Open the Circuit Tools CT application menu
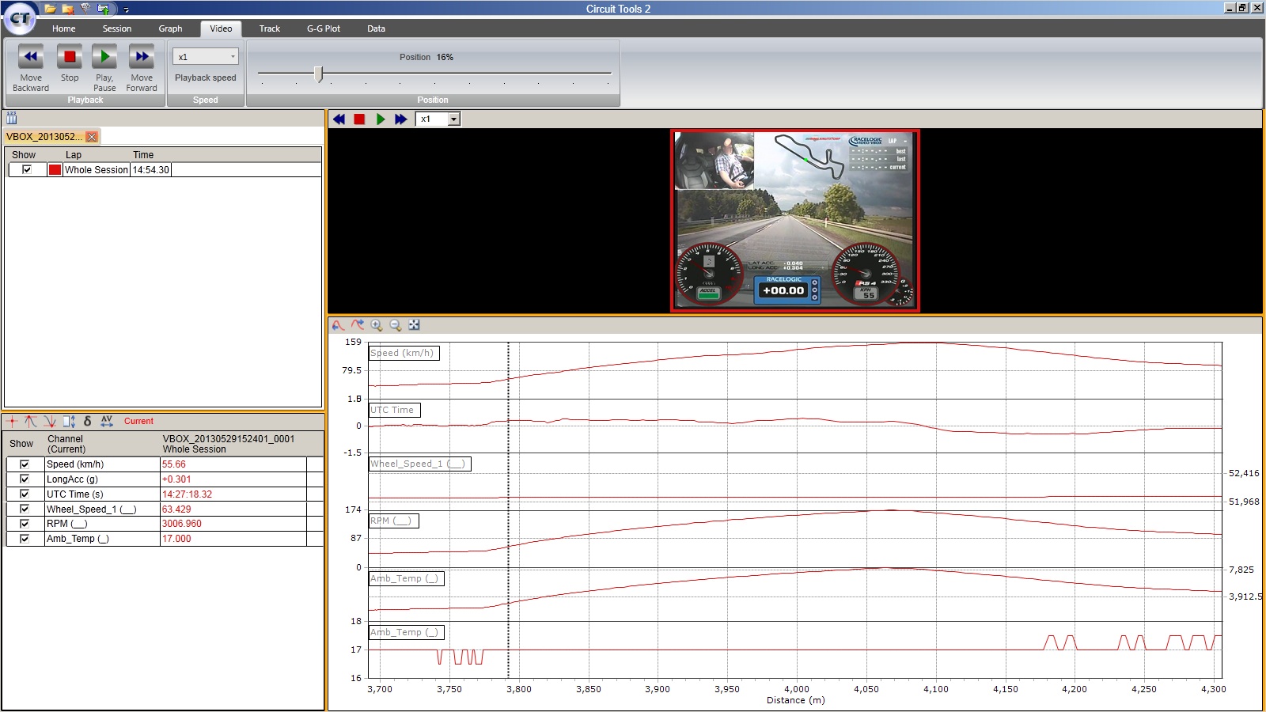This screenshot has height=712, width=1266. [x=20, y=18]
